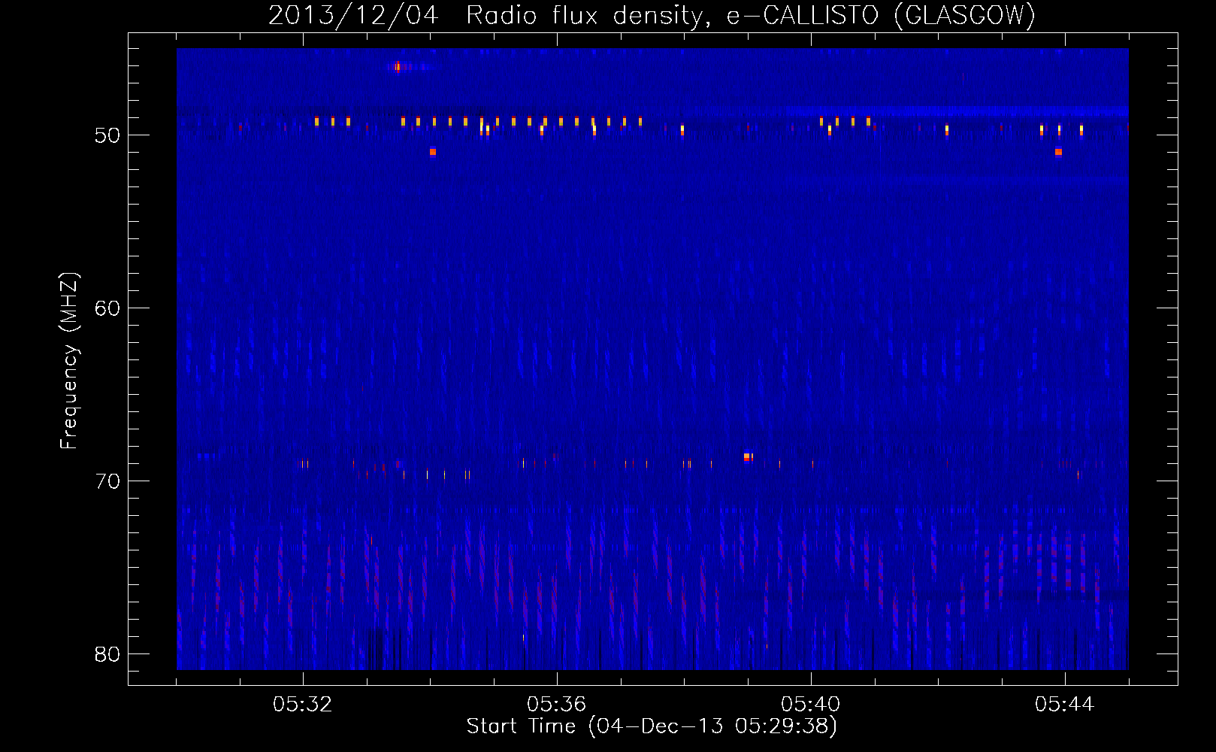Click the 05:44 time tick label
1216x752 pixels.
click(1064, 705)
